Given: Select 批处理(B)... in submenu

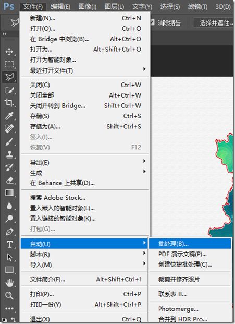Looking at the screenshot, I should click(190, 244).
